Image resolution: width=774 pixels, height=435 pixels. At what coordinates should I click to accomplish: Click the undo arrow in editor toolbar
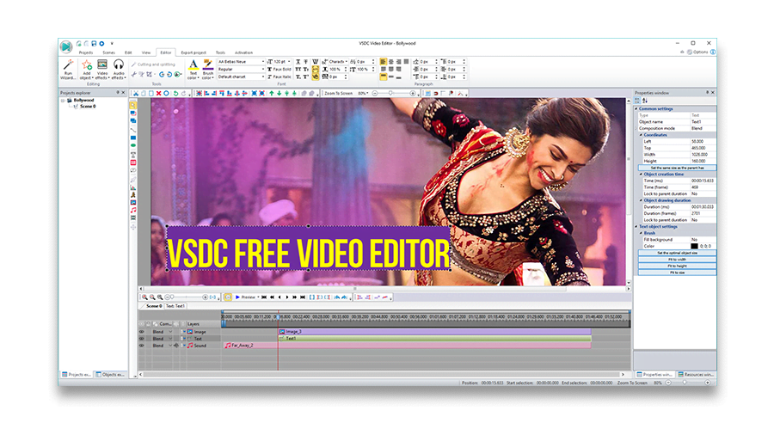(175, 93)
